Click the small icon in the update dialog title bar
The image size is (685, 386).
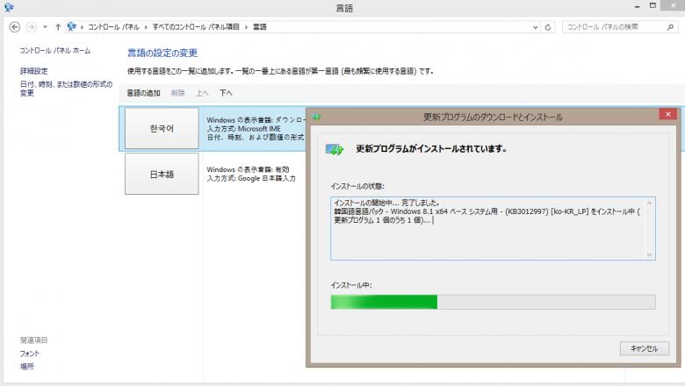316,116
